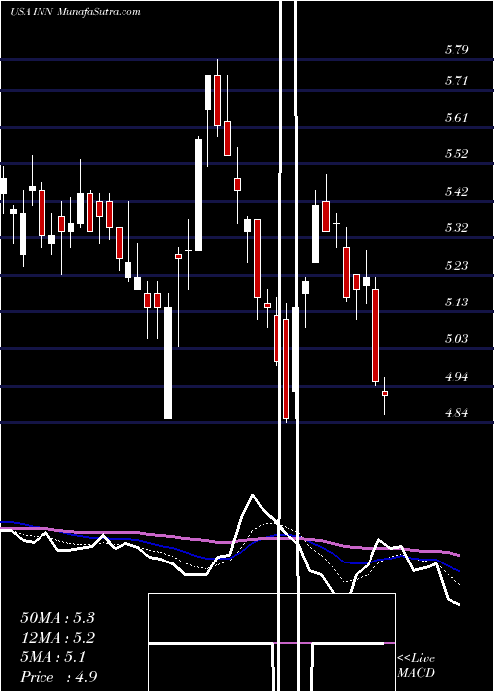Image resolution: width=494 pixels, height=692 pixels.
Task: Click the 5.03 price axis label
Action: 456,339
